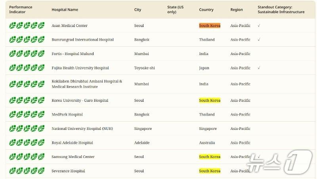
Task: Click the Thailand country cell for MedPark Hospital
Action: click(207, 114)
